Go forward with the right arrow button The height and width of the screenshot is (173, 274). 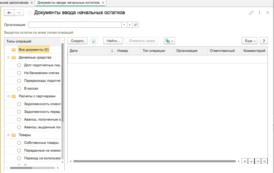(19, 13)
